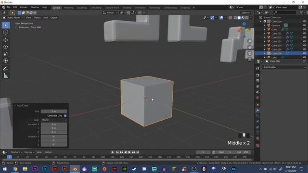Click the viewport pan hand gizmo
The width and height of the screenshot is (308, 173).
click(x=250, y=47)
